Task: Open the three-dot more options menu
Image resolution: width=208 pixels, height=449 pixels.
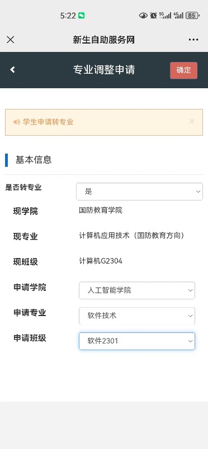Action: [x=193, y=40]
